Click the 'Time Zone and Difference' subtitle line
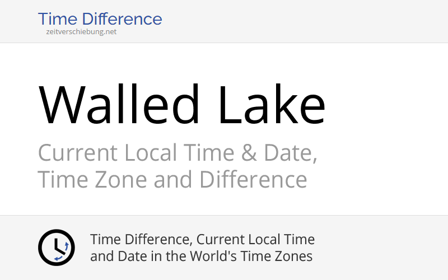This screenshot has width=448, height=280. [x=172, y=179]
